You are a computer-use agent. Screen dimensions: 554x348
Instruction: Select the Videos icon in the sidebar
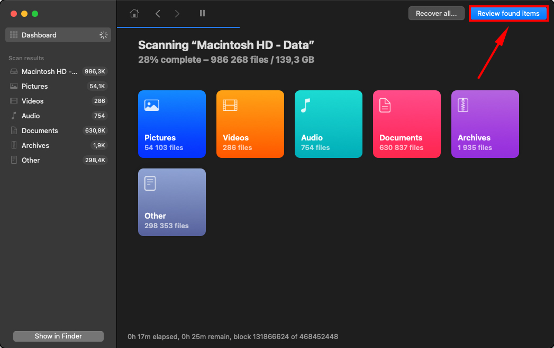(x=13, y=101)
